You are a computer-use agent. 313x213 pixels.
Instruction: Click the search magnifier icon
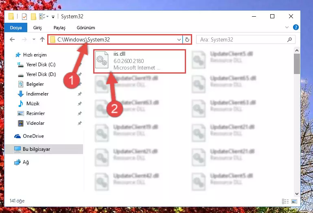(289, 39)
